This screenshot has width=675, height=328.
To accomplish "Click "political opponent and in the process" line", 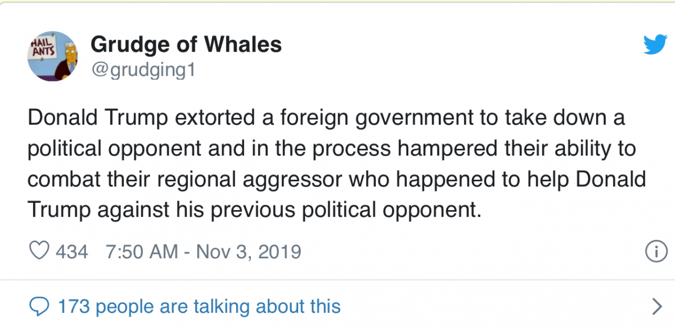I will click(191, 149).
